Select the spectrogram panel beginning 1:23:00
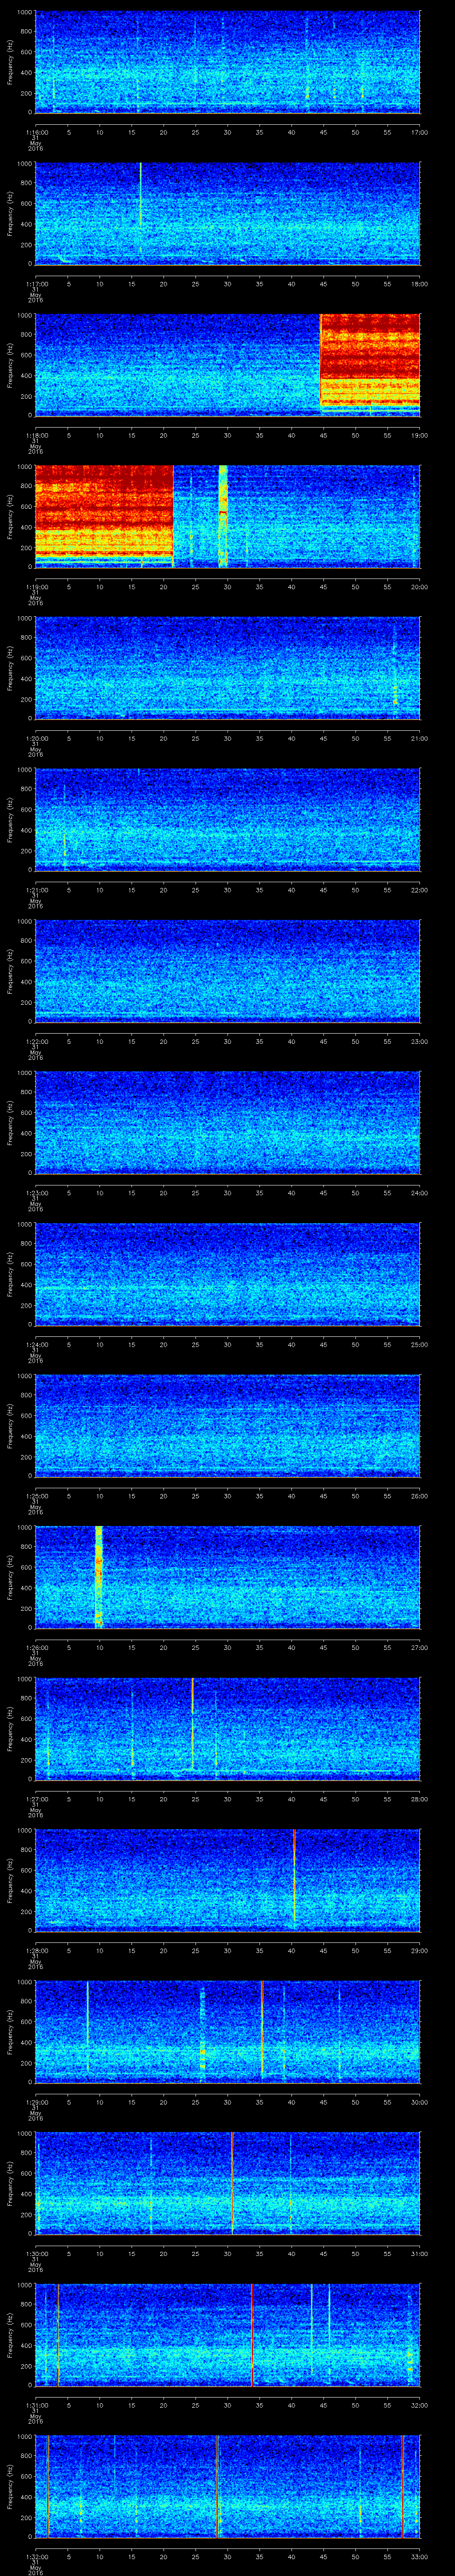The width and height of the screenshot is (455, 2576). tap(227, 1122)
